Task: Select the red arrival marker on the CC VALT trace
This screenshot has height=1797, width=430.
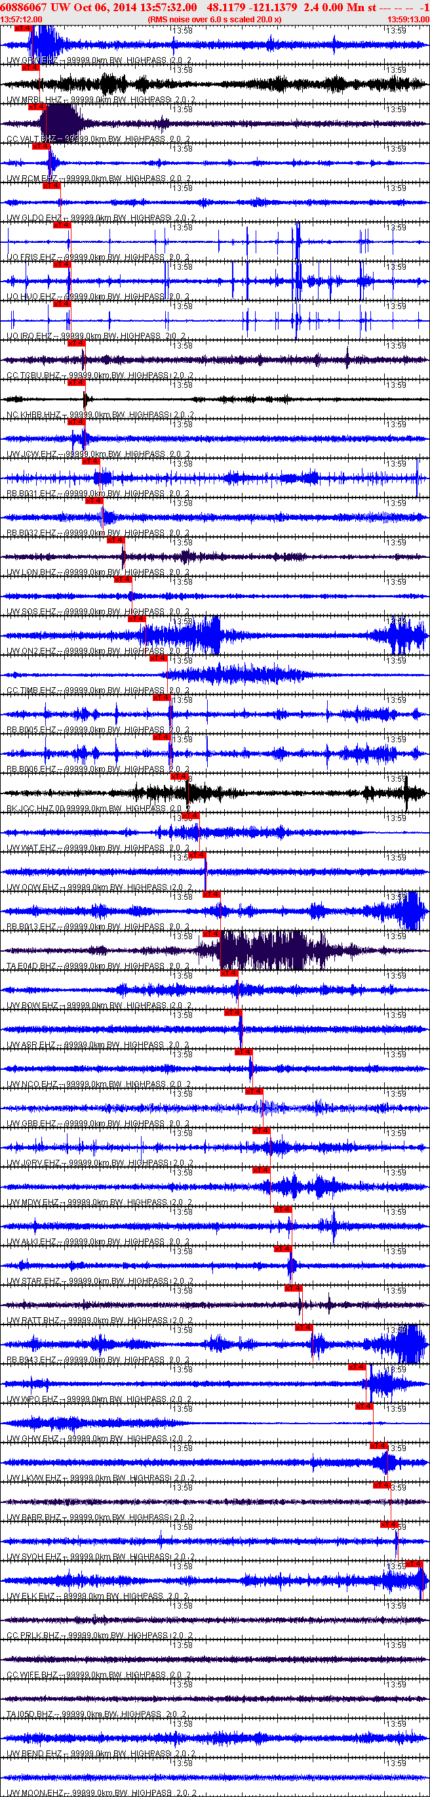Action: pos(36,108)
